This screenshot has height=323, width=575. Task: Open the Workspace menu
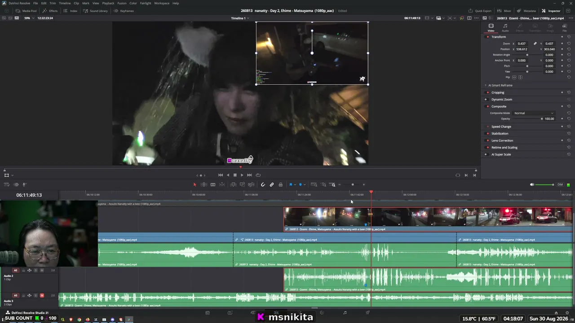pos(162,3)
